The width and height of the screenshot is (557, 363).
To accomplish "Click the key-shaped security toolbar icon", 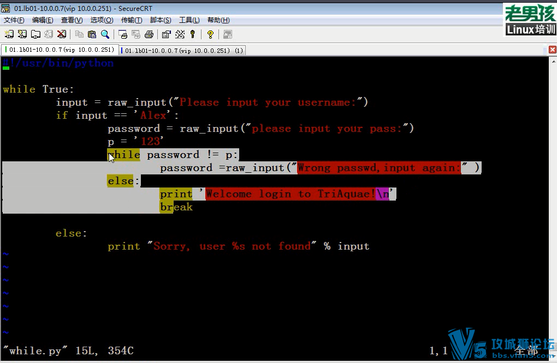I will tap(193, 34).
